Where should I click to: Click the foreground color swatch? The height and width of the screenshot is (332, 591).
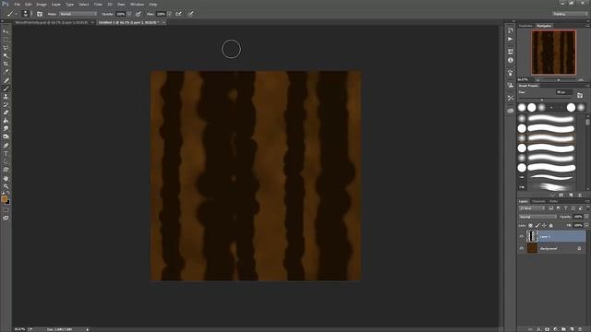point(4,199)
